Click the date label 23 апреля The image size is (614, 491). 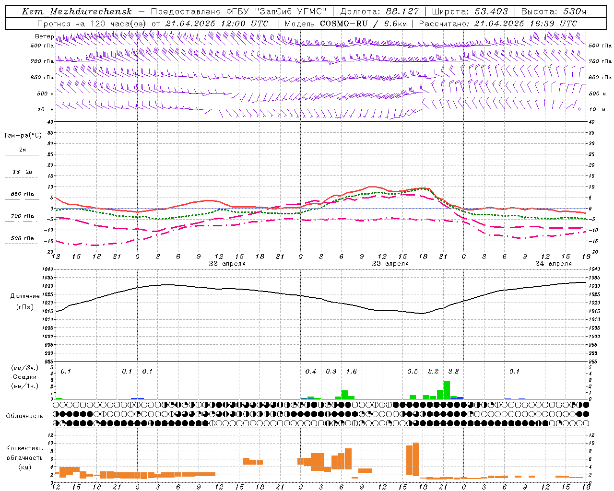(x=390, y=264)
